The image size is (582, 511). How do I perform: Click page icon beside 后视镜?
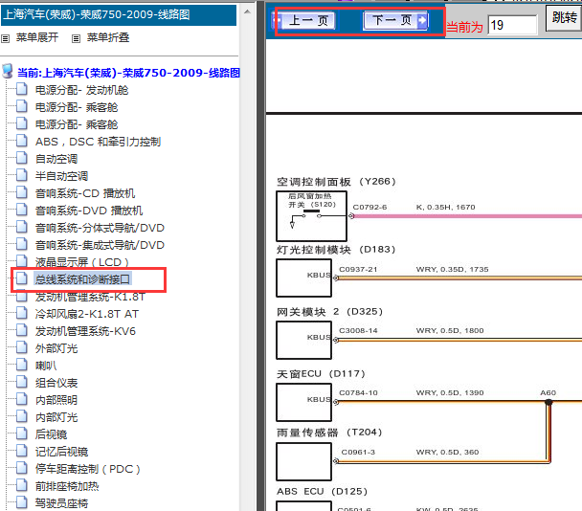[22, 433]
